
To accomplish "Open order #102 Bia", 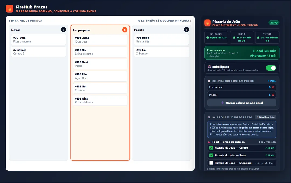I will click(100, 52).
